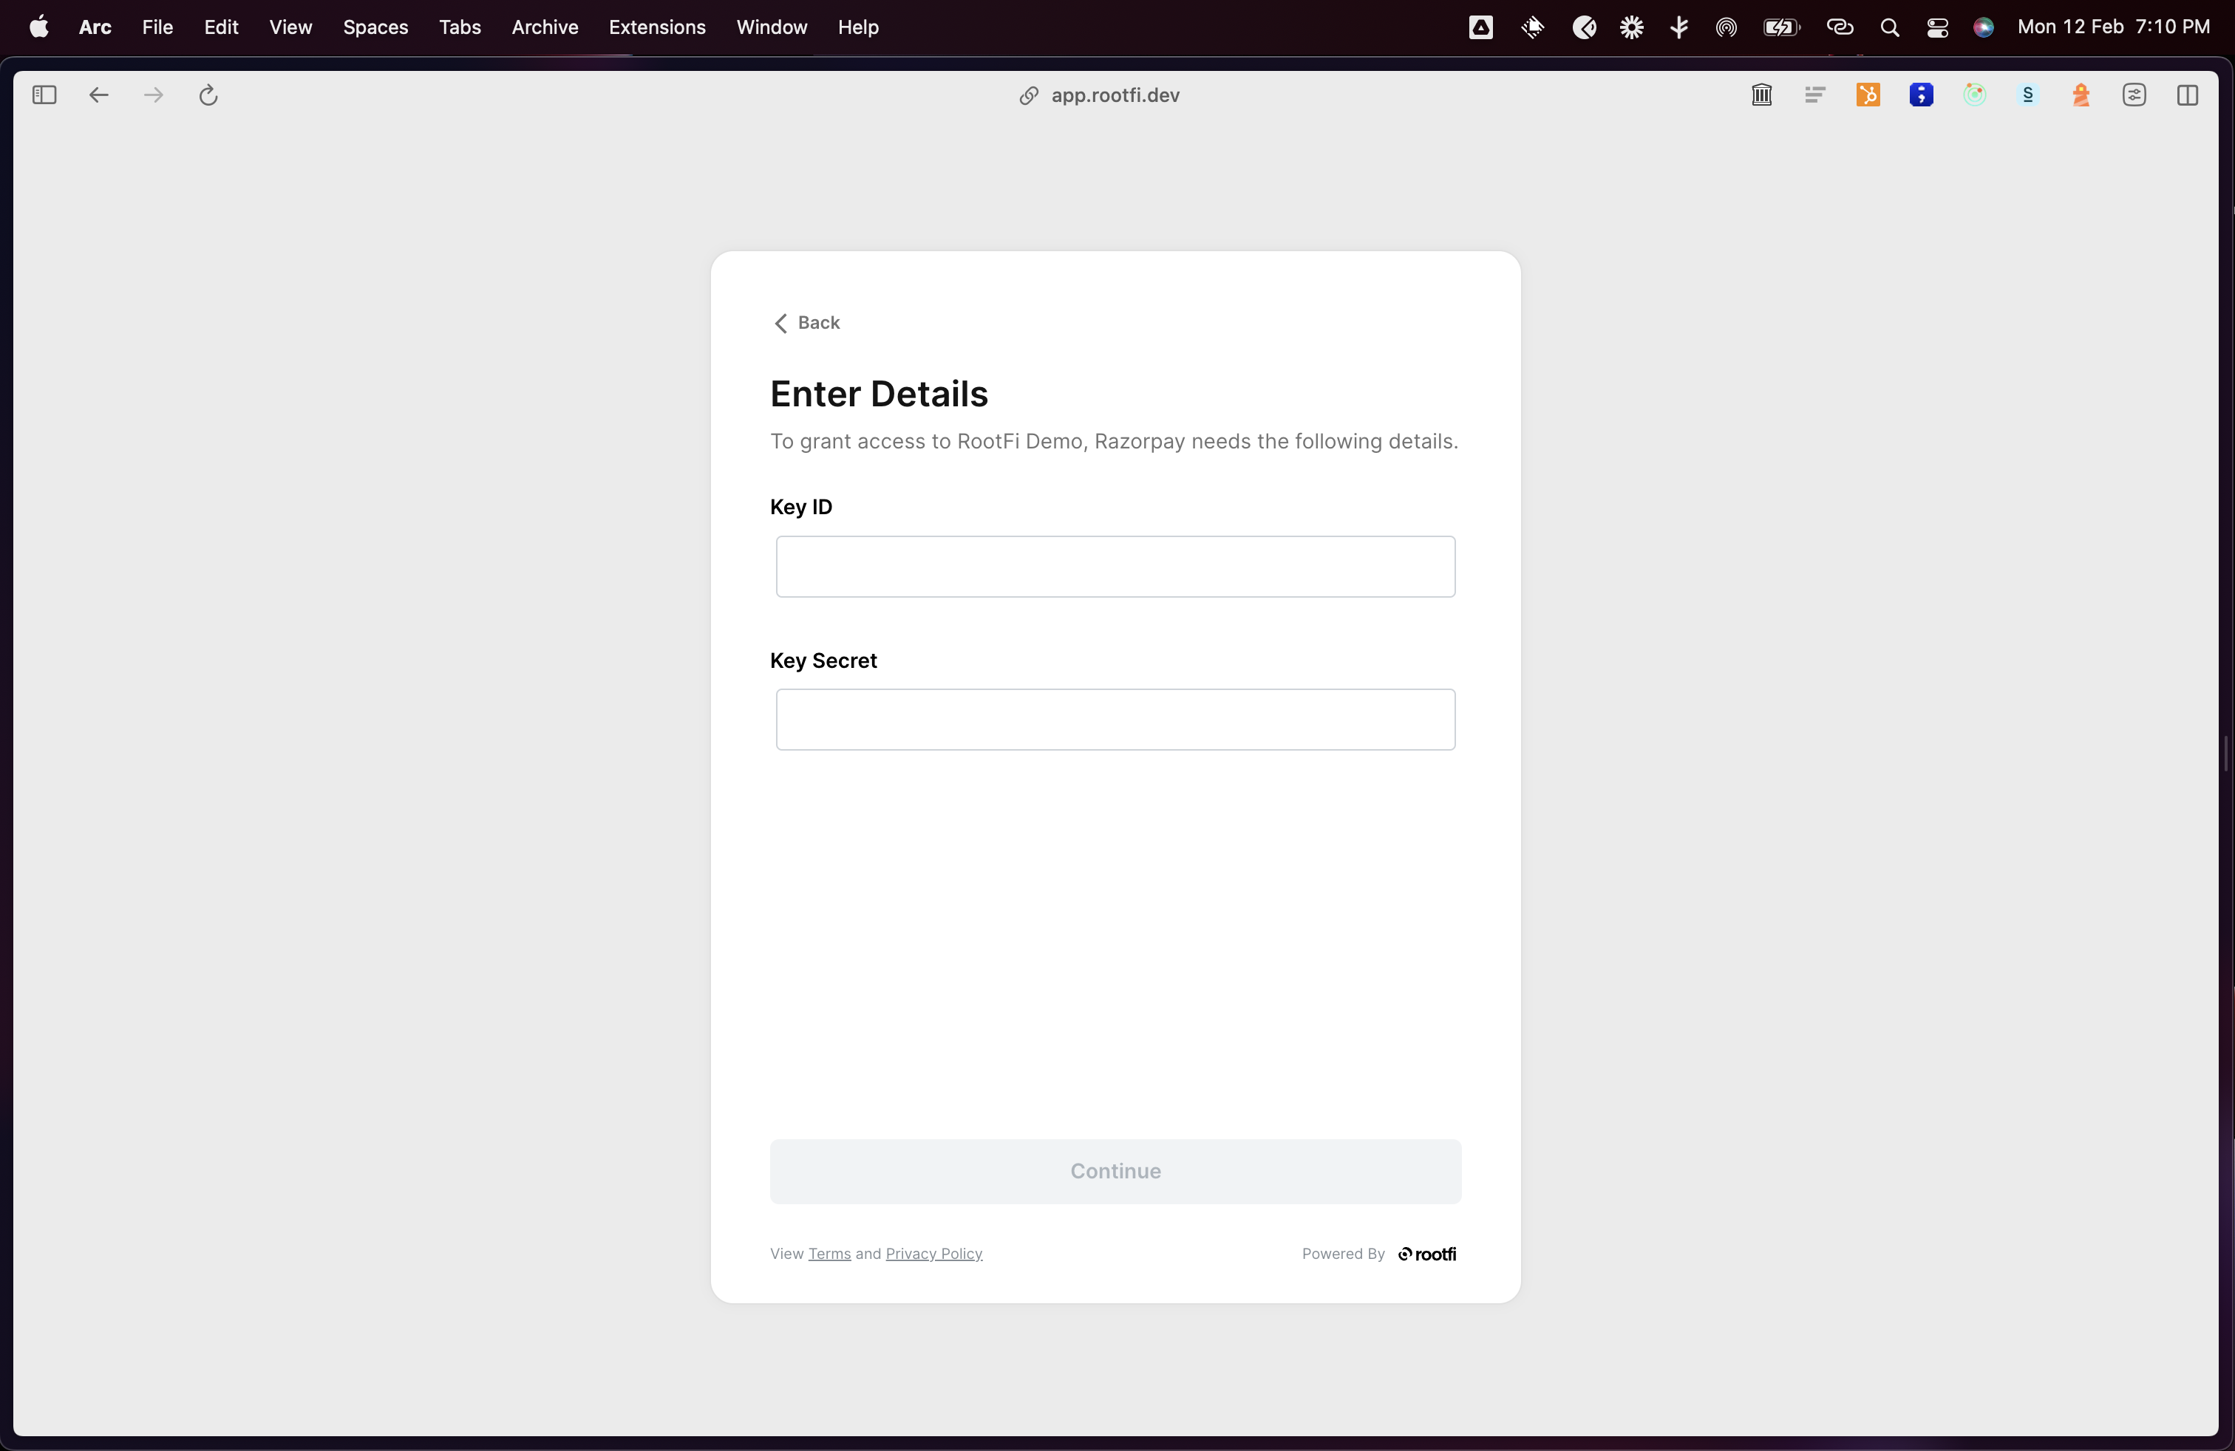Viewport: 2235px width, 1451px height.
Task: Go back one page in the browser
Action: (98, 95)
